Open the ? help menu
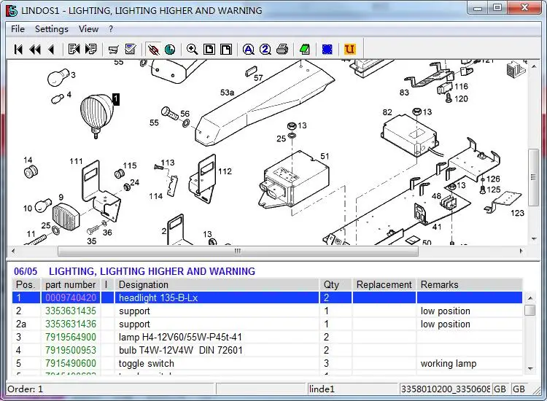Viewport: 547px width, 401px height. [x=111, y=29]
